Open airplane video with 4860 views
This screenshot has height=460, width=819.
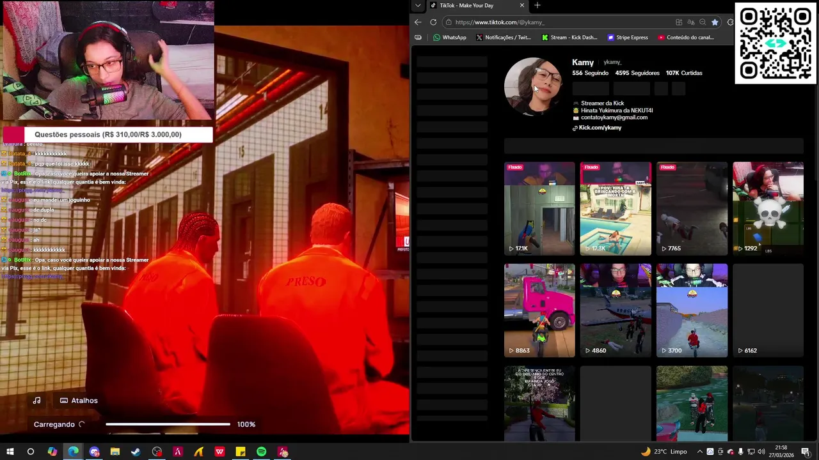click(x=616, y=310)
